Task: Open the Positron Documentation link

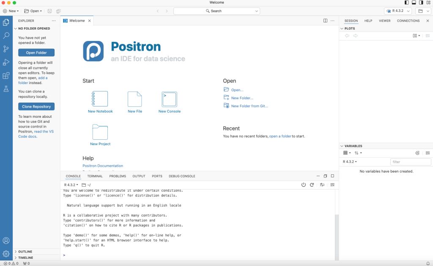Action: pyautogui.click(x=103, y=166)
